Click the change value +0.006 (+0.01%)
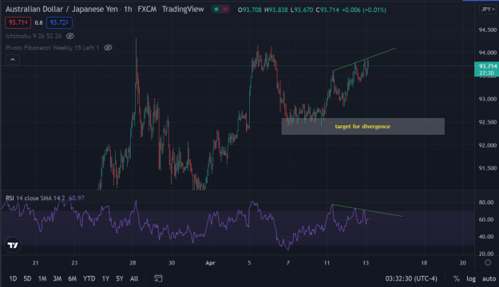Image resolution: width=499 pixels, height=287 pixels. pyautogui.click(x=364, y=10)
